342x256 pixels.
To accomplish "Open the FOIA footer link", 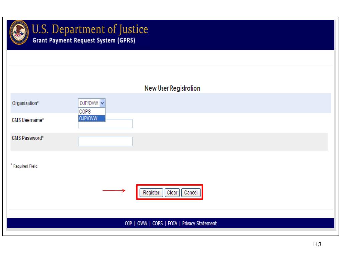I will click(172, 223).
